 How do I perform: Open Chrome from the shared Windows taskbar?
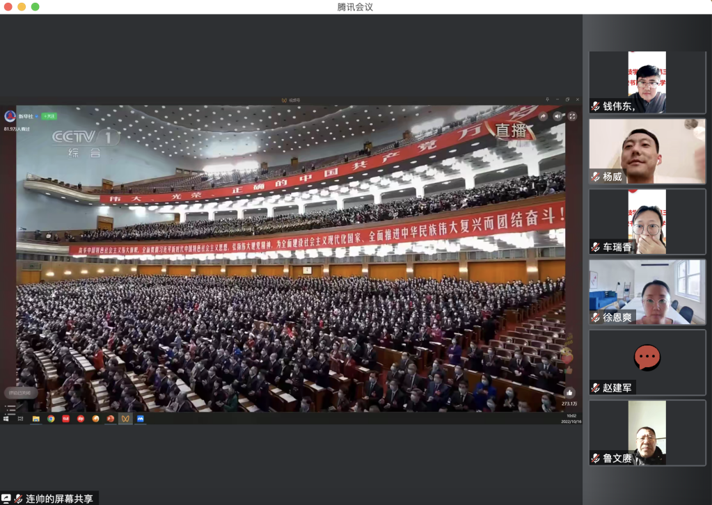tap(51, 419)
